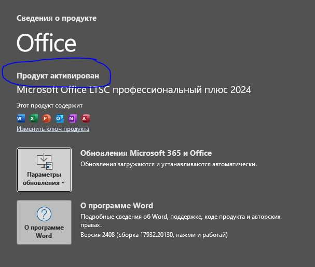Click the Word app icon
This screenshot has width=315, height=267.
21,118
